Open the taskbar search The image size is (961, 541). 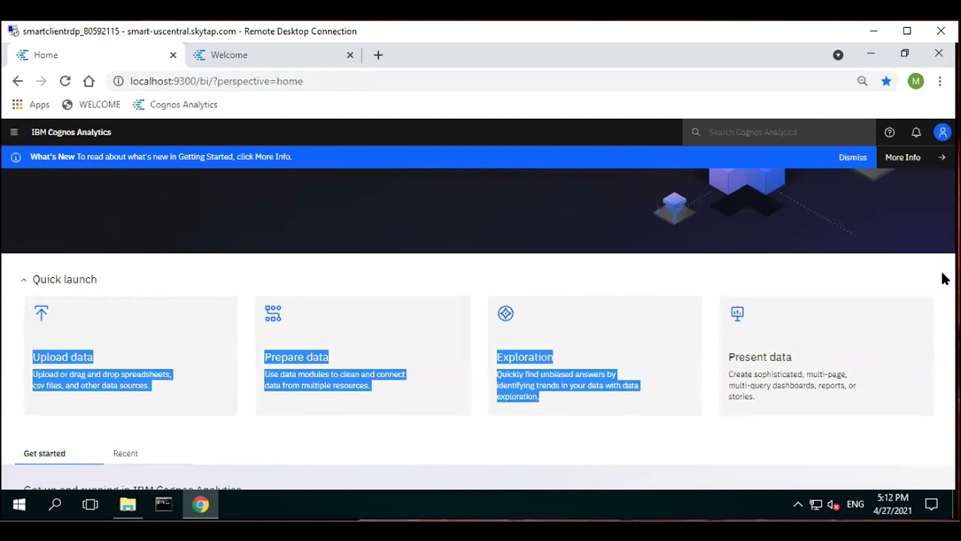55,505
